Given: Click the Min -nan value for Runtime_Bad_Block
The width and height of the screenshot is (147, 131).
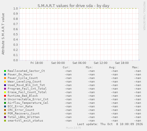Looking at the screenshot, I should pos(91,96).
